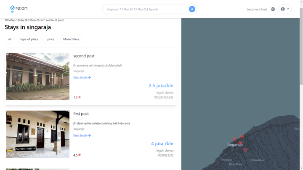Image resolution: width=303 pixels, height=170 pixels.
Task: Click the Pemaron label on the map
Action: pyautogui.click(x=227, y=160)
